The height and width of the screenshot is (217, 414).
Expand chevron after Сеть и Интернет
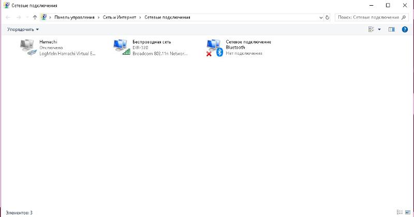140,18
